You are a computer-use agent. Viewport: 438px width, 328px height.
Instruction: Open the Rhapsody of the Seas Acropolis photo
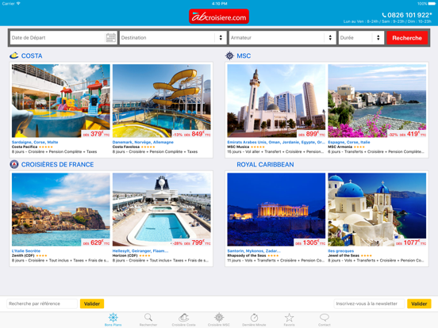(276, 209)
